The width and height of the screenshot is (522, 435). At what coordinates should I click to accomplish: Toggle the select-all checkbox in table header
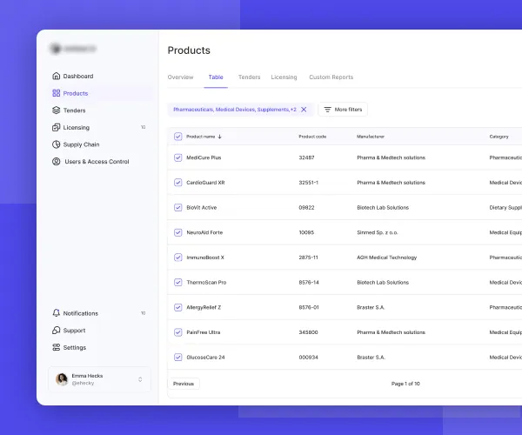(x=178, y=137)
